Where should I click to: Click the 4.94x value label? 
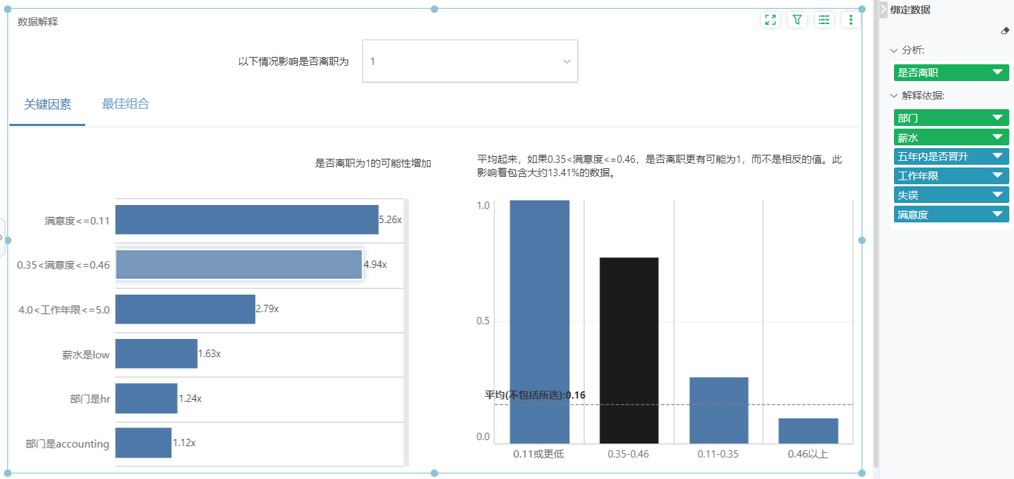pyautogui.click(x=375, y=264)
